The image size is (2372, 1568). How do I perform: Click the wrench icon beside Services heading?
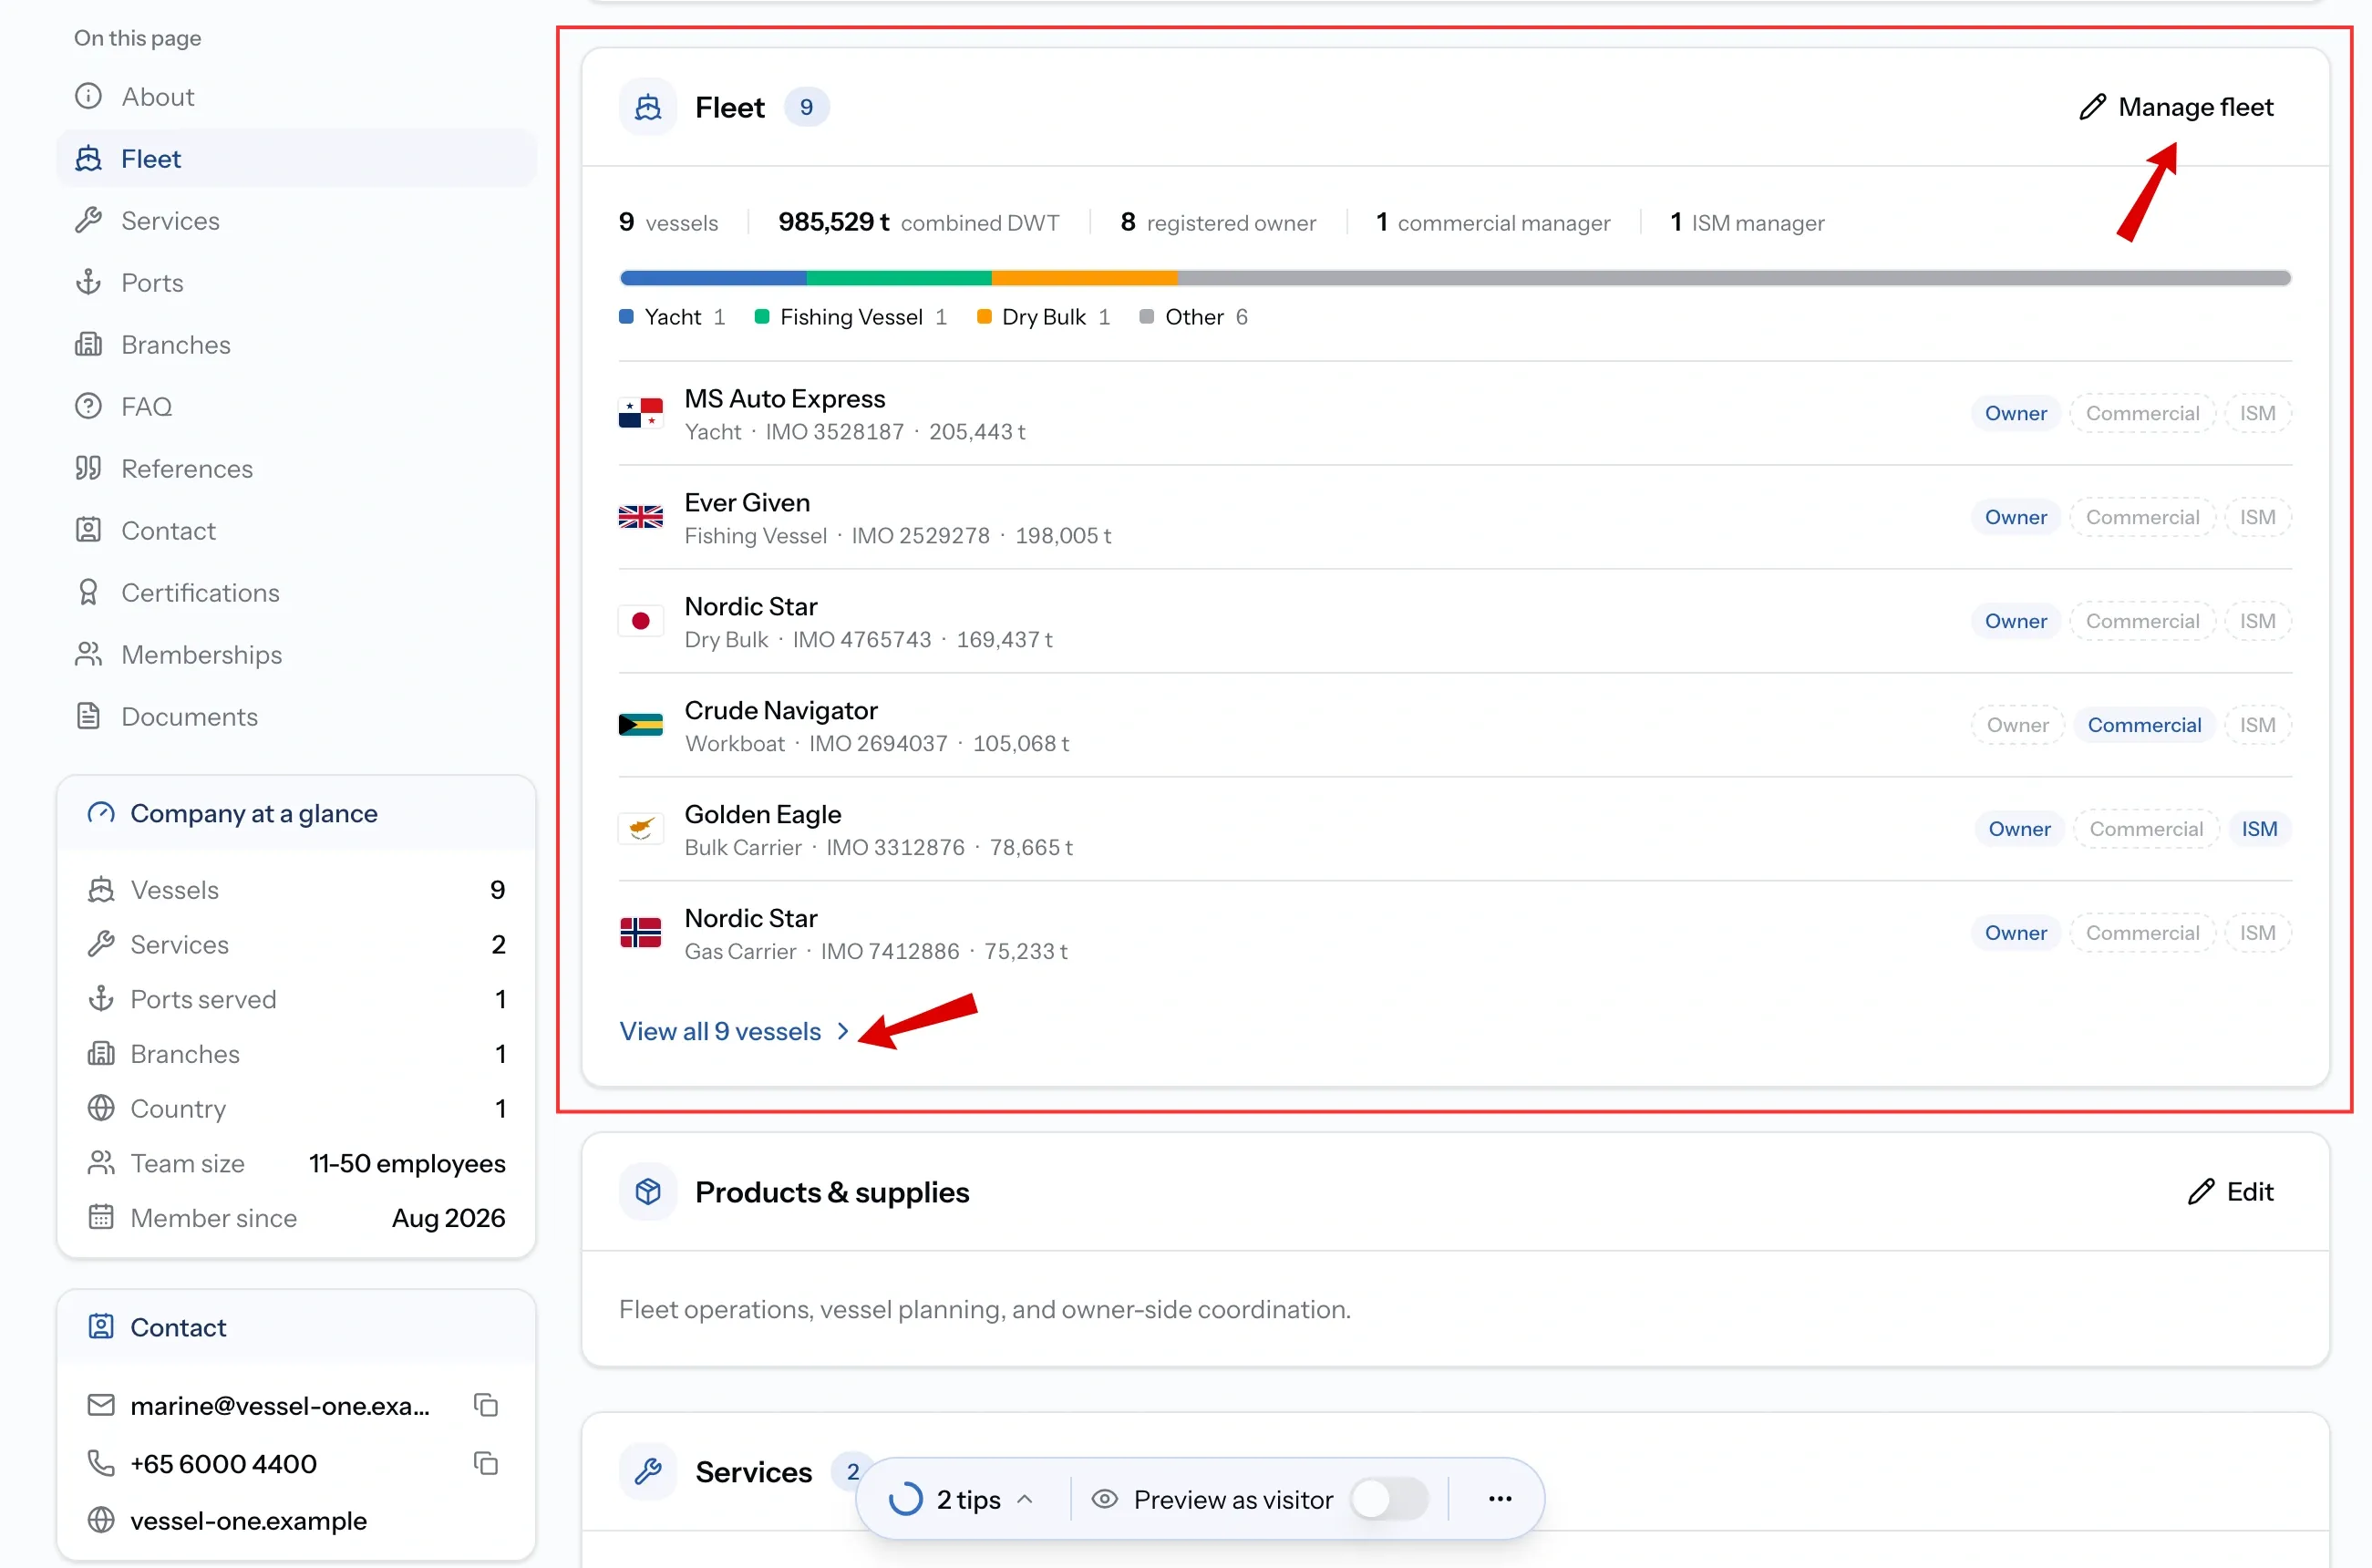pyautogui.click(x=648, y=1471)
